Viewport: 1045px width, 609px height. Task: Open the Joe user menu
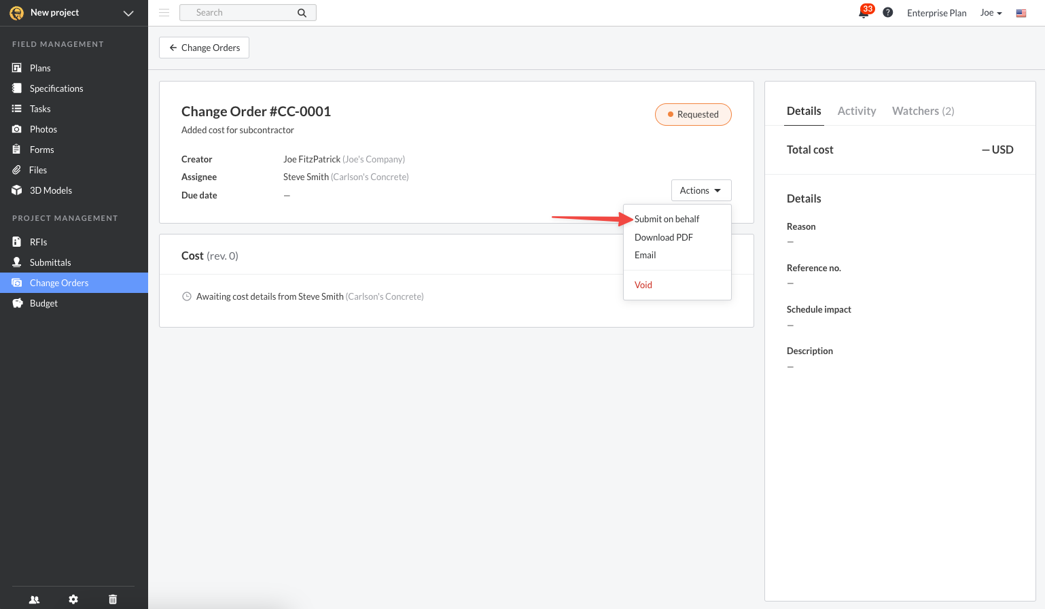[991, 13]
